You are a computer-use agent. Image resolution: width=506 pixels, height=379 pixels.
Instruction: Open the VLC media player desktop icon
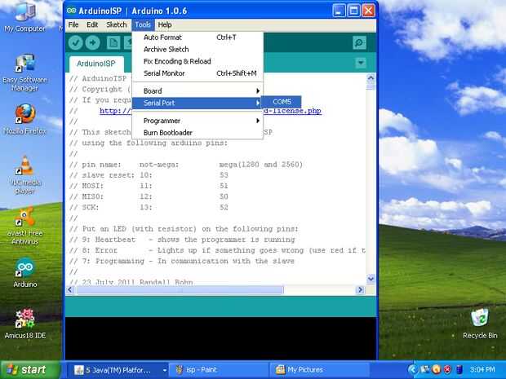click(x=25, y=175)
